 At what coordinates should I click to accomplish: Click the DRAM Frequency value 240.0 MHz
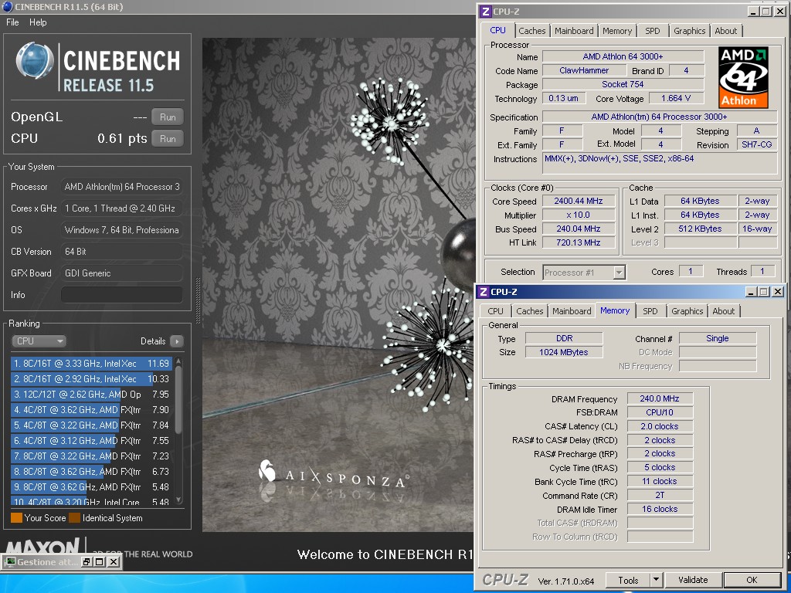click(660, 398)
